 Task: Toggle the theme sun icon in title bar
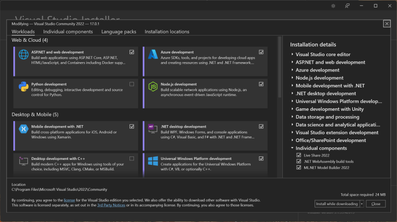[333, 6]
